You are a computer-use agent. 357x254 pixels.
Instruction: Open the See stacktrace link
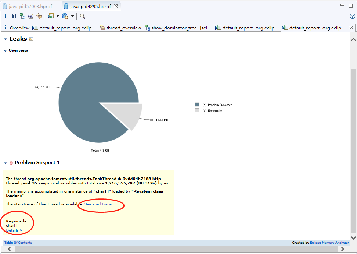point(98,204)
